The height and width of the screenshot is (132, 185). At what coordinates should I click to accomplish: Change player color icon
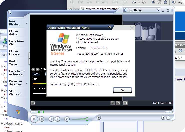coord(163,118)
